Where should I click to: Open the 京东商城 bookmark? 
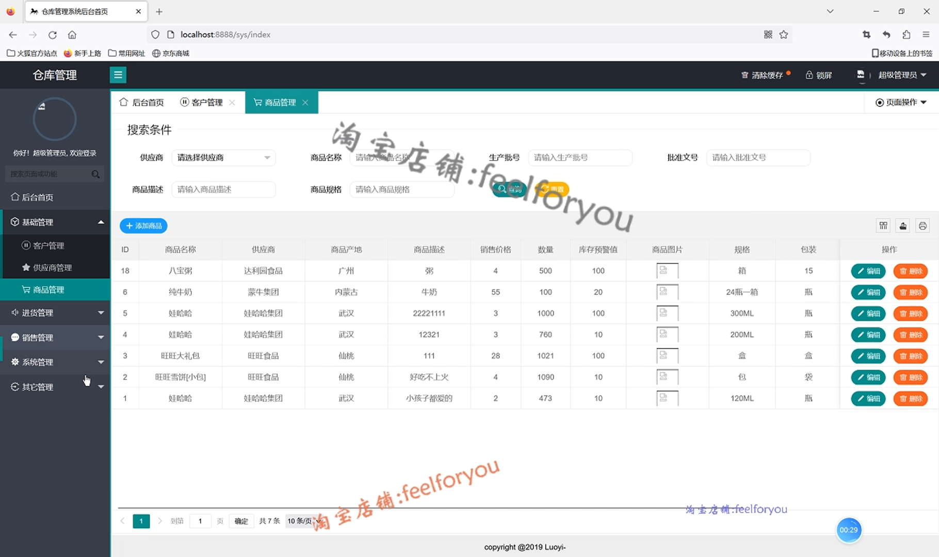[171, 53]
